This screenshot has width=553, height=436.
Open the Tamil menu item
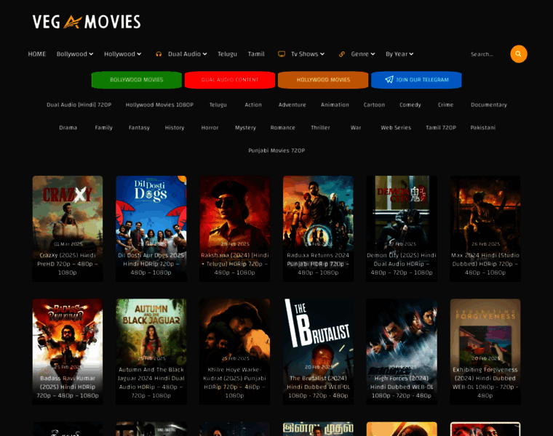[256, 54]
